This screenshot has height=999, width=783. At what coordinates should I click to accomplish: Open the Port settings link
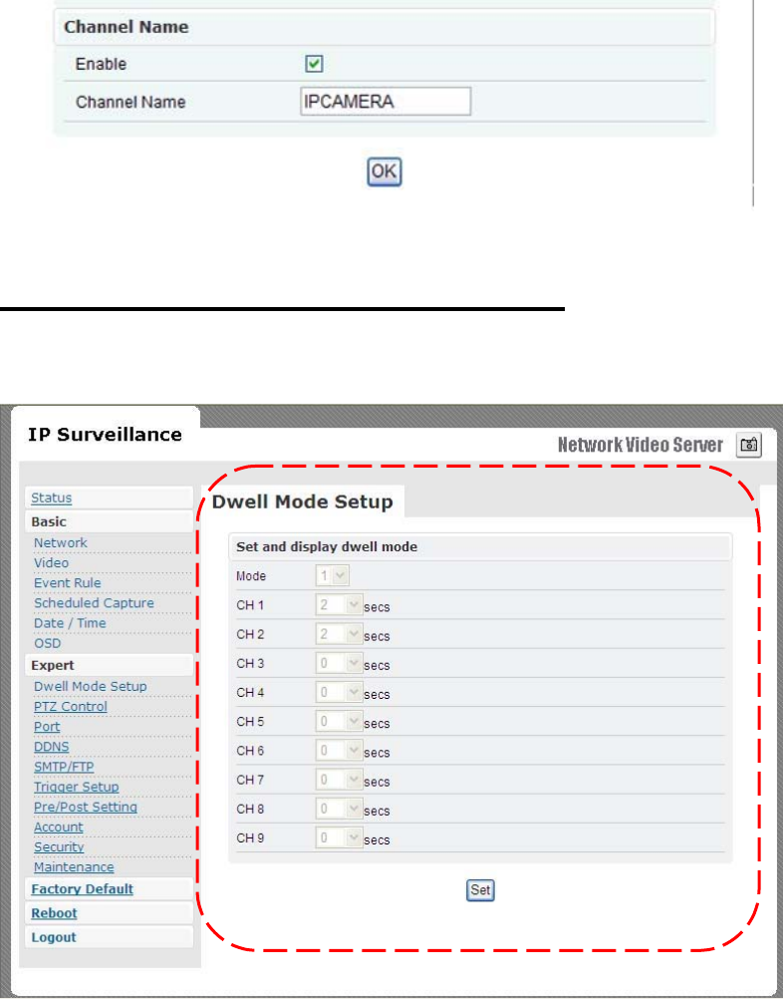47,727
